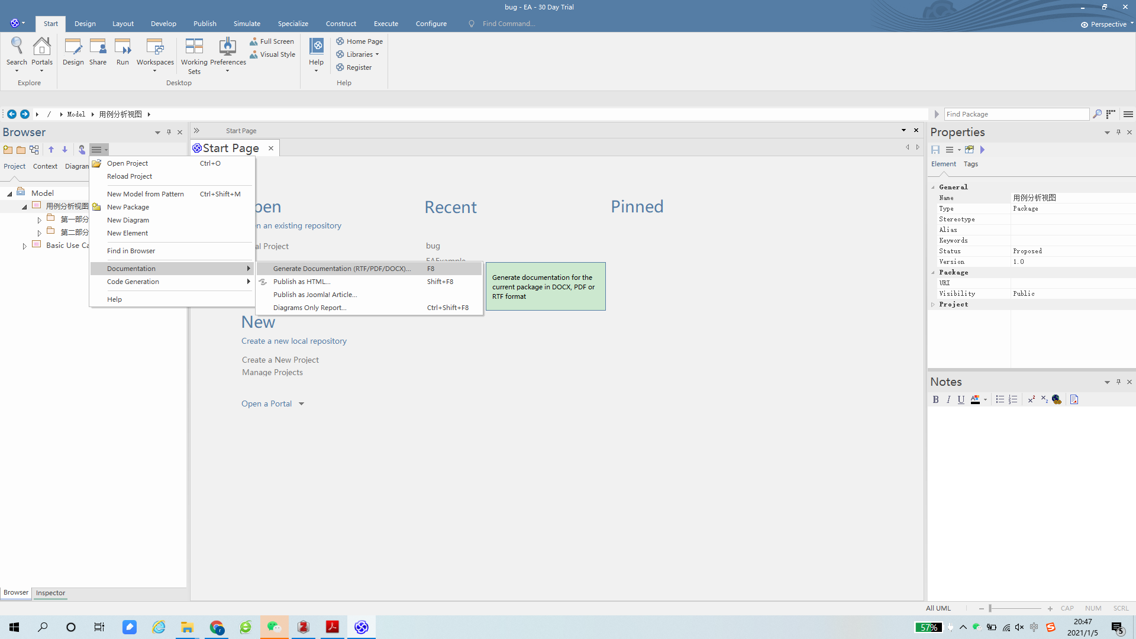Screen dimensions: 1136x639
Task: Click Create a New Project link
Action: 280,360
